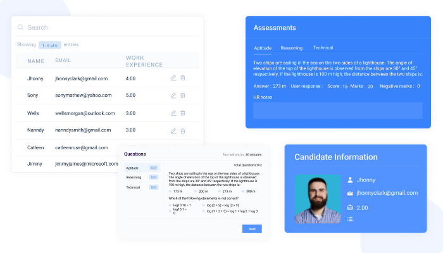Click the mail icon beside candidate email
The height and width of the screenshot is (253, 443).
pyautogui.click(x=350, y=193)
